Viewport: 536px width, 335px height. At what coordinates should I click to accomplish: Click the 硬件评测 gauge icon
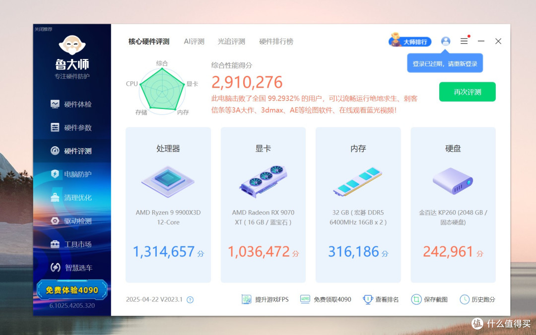55,151
